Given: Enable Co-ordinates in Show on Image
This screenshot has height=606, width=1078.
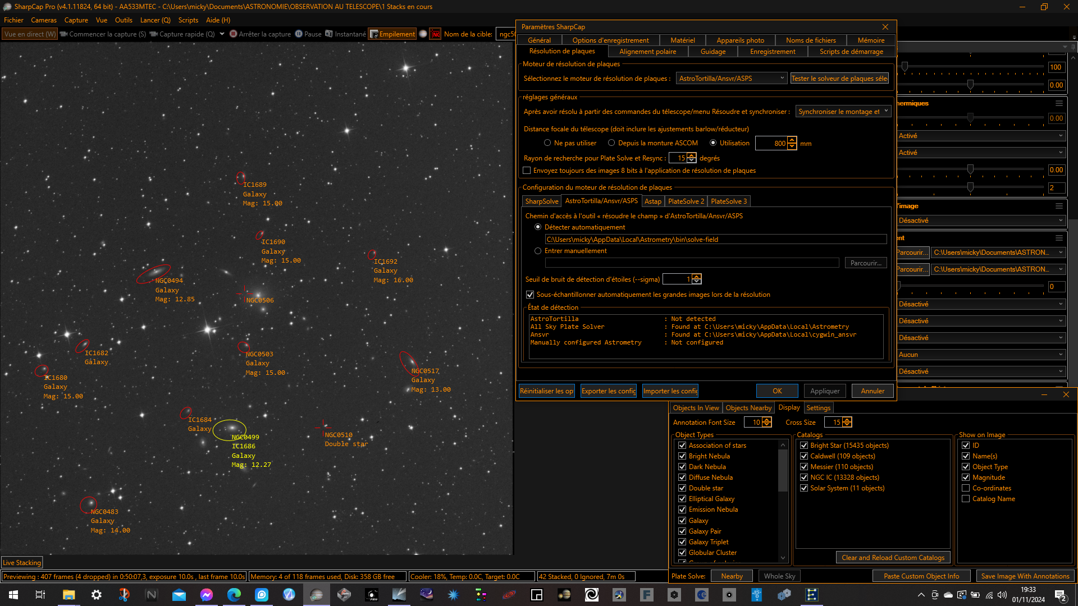Looking at the screenshot, I should [966, 488].
